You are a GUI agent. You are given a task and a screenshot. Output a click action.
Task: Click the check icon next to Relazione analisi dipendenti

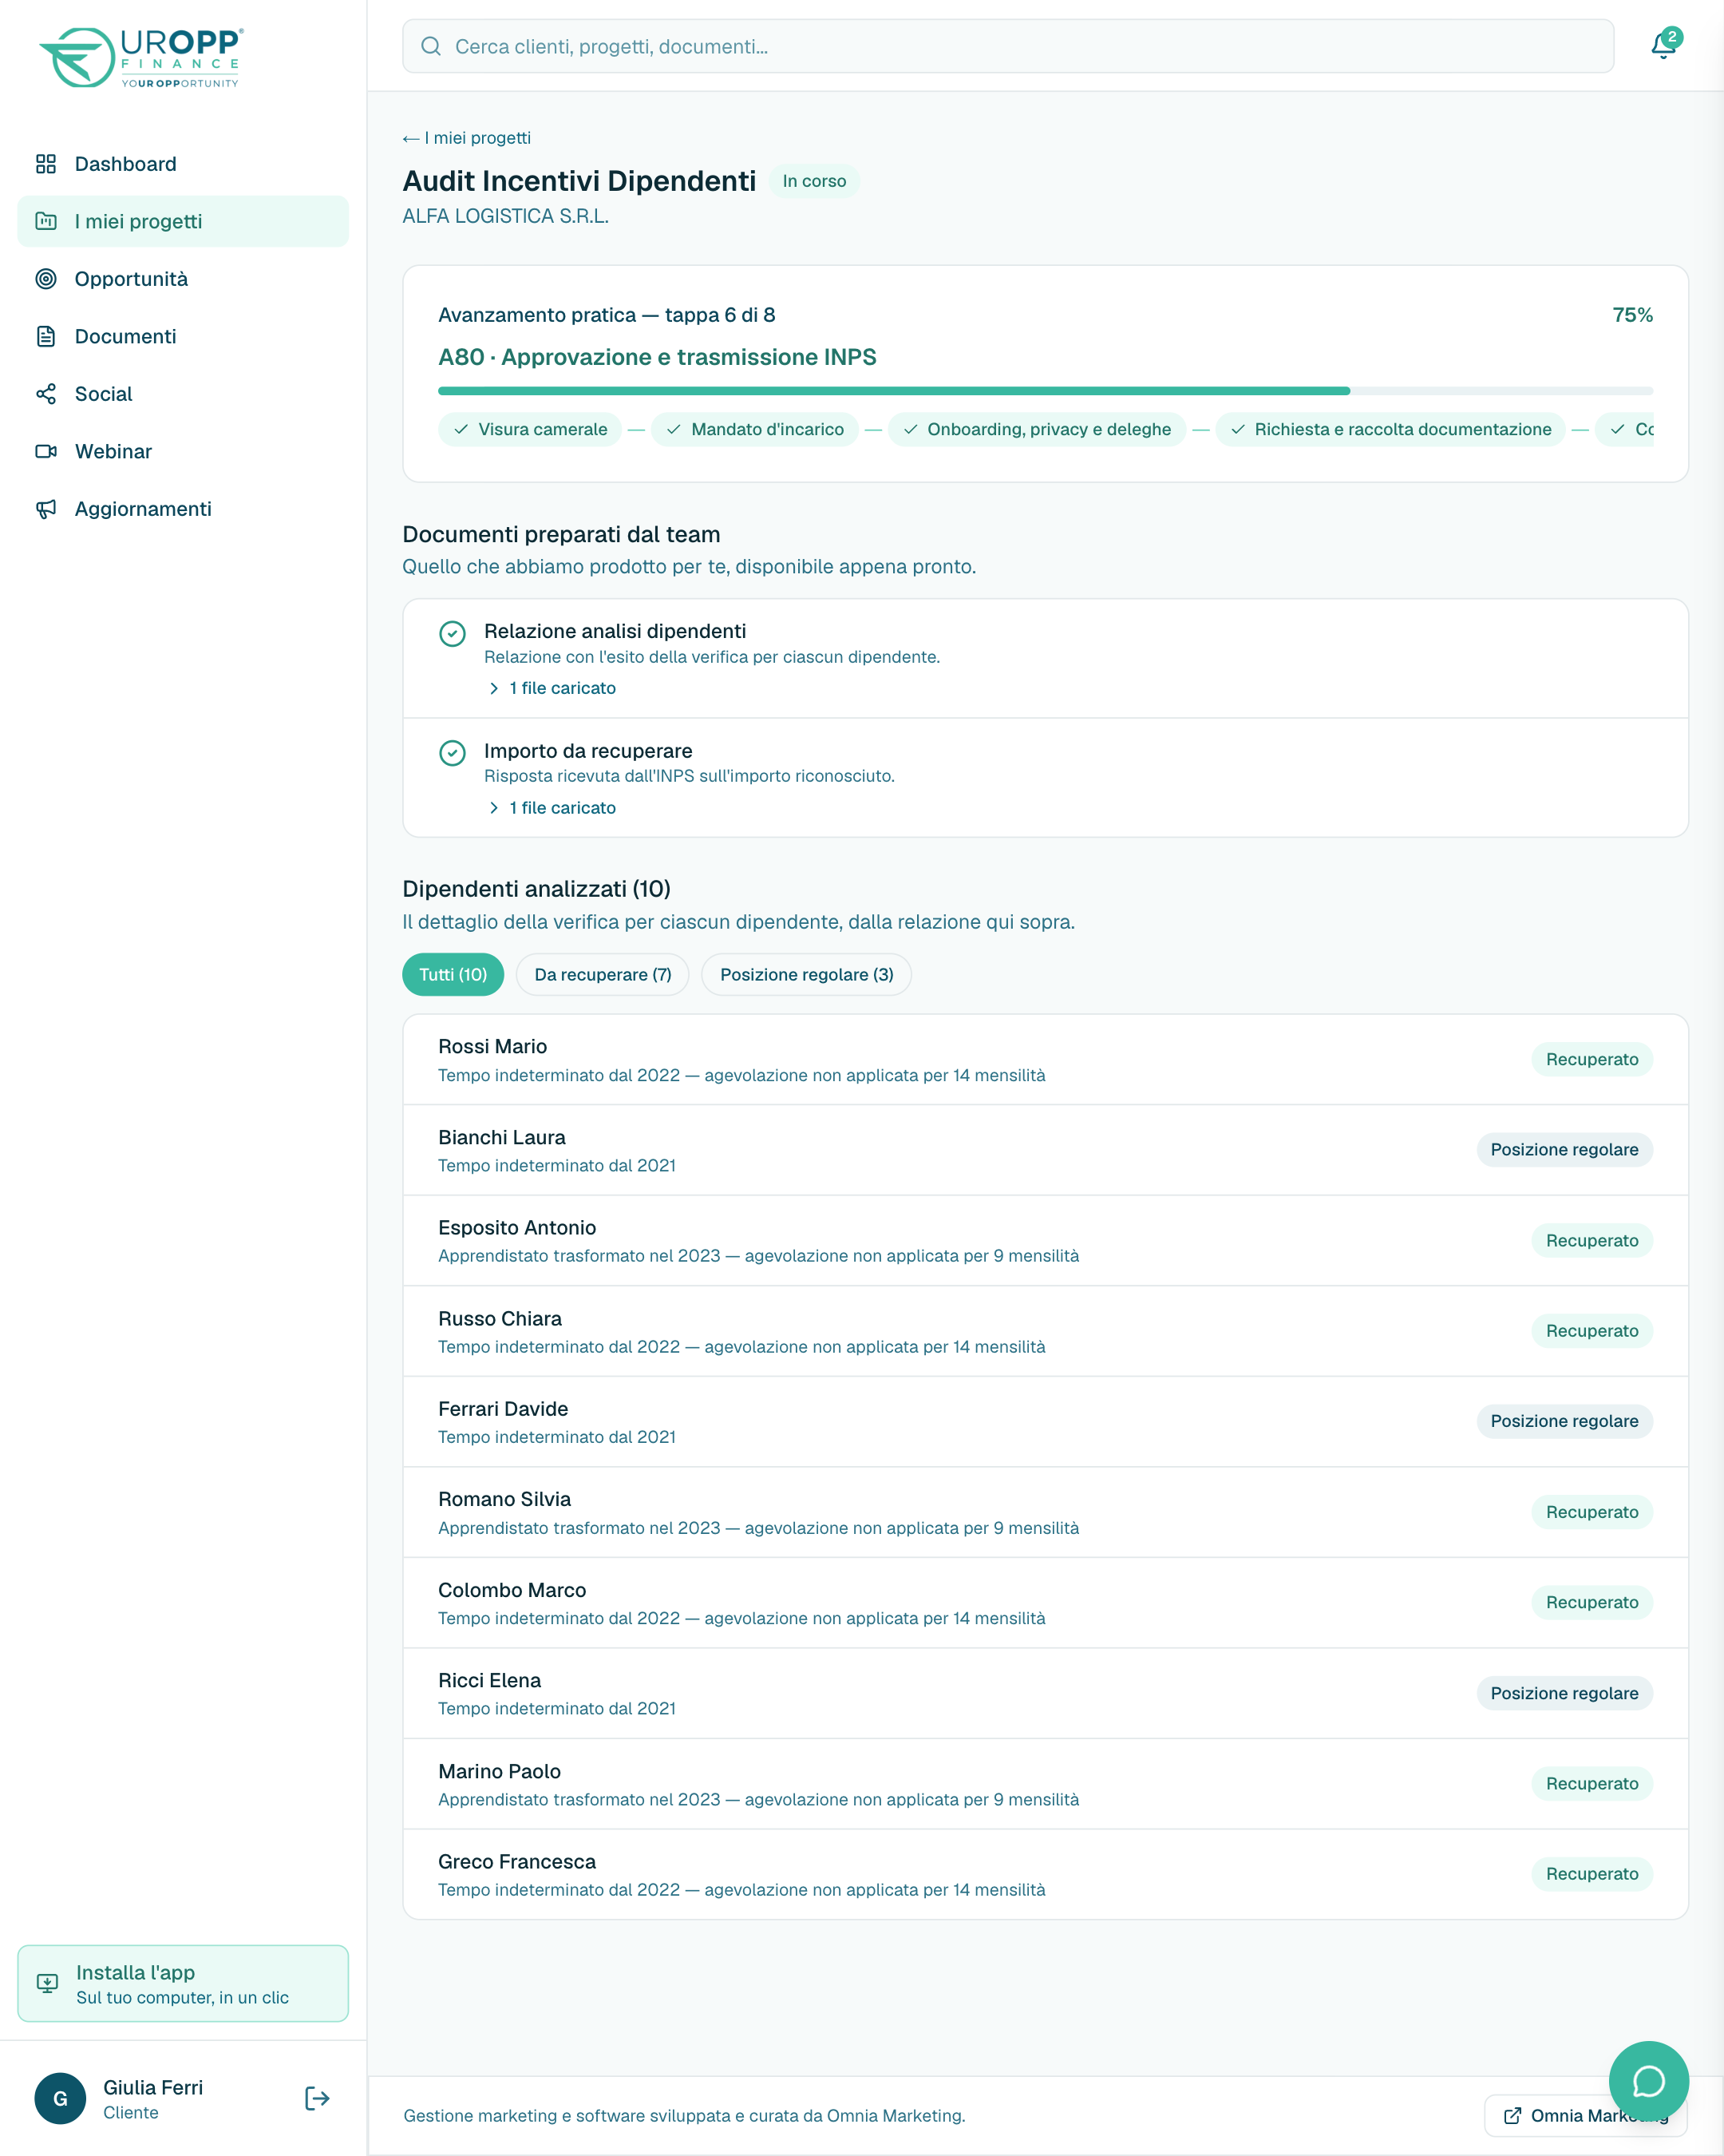pyautogui.click(x=453, y=634)
